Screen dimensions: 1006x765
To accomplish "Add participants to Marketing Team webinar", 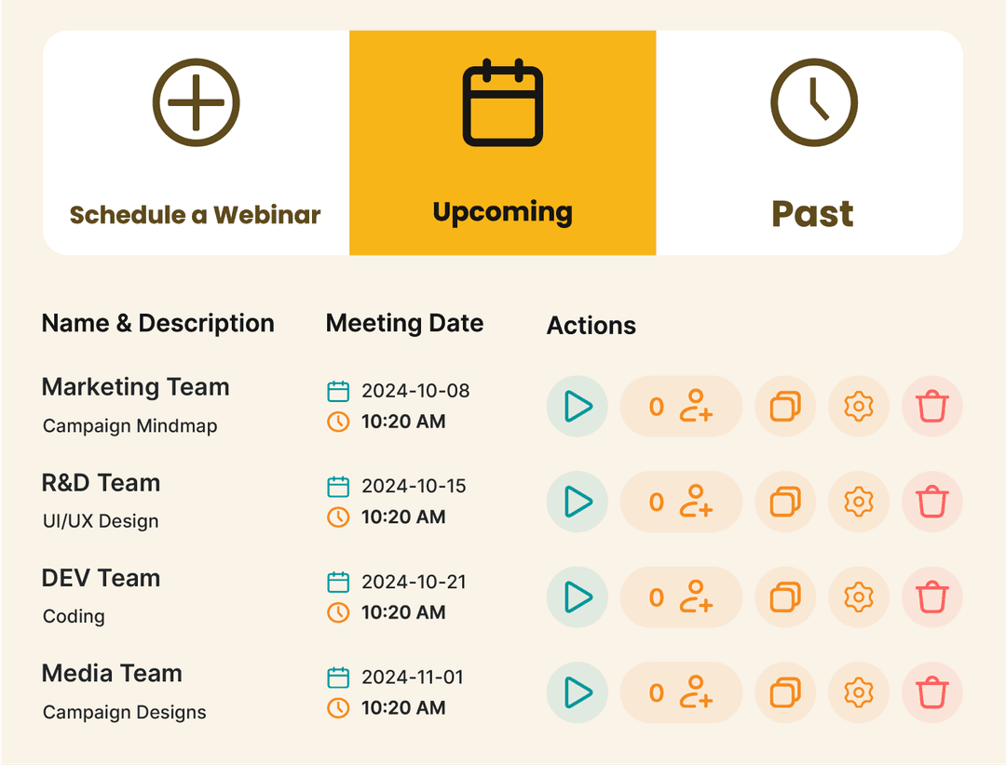I will [681, 407].
